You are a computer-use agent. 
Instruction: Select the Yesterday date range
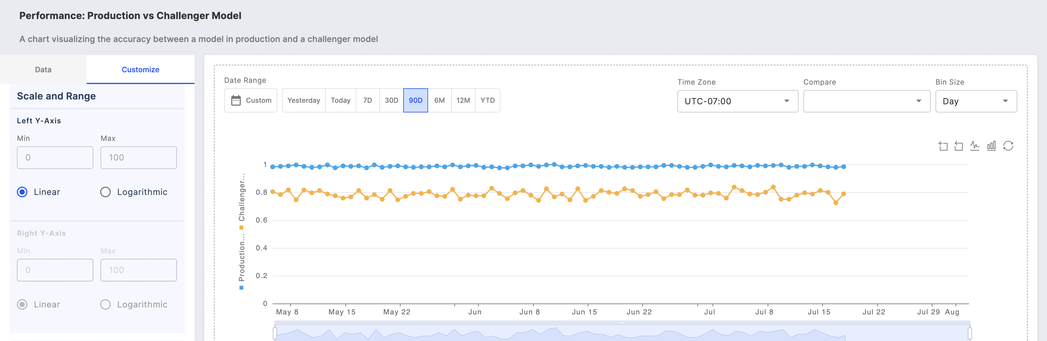click(x=304, y=100)
